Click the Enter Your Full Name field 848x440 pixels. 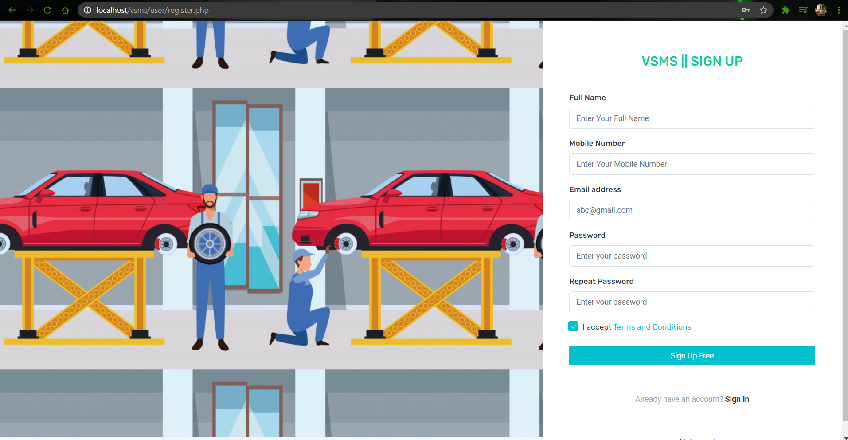coord(692,118)
